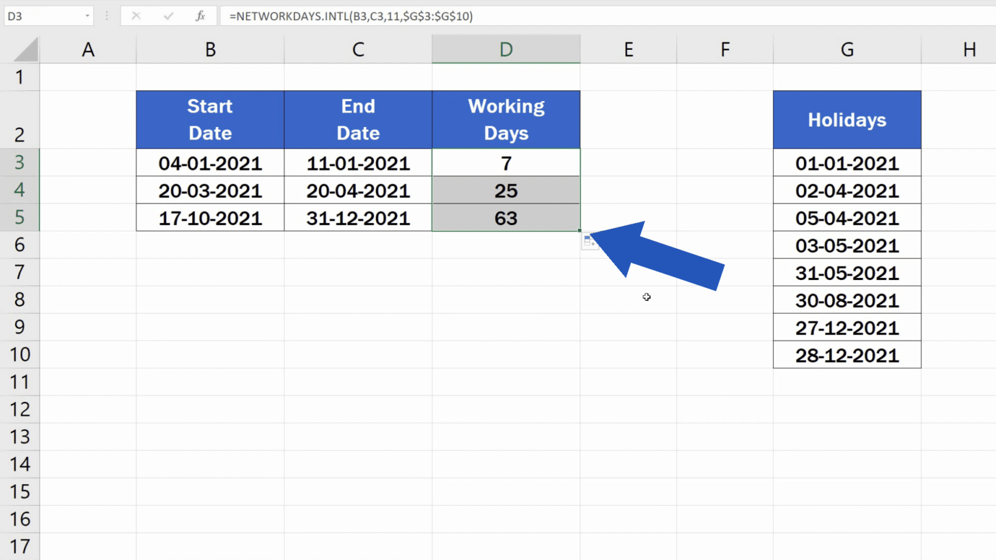Select working days cell showing 63
Image resolution: width=996 pixels, height=560 pixels.
(506, 218)
